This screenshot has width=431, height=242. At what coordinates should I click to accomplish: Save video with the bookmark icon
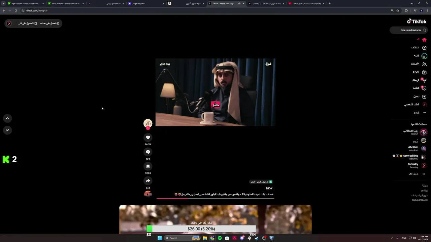[x=148, y=166]
